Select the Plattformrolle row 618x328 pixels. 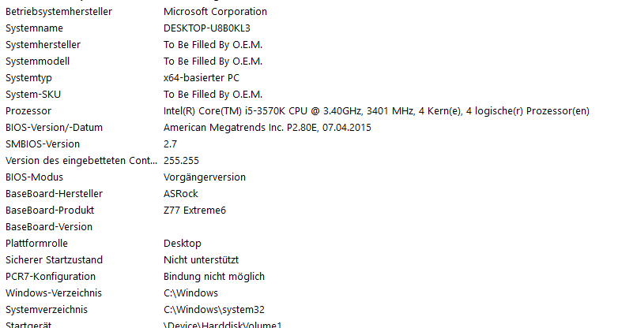coord(37,244)
